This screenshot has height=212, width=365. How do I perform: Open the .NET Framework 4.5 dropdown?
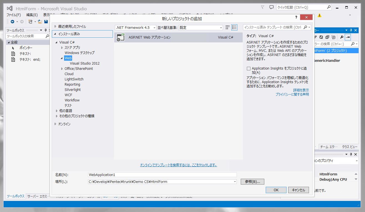point(154,28)
